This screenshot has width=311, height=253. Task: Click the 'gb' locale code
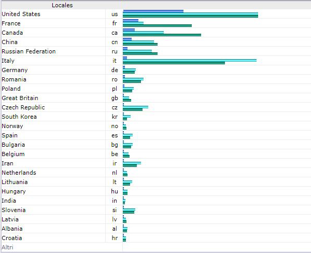(115, 98)
